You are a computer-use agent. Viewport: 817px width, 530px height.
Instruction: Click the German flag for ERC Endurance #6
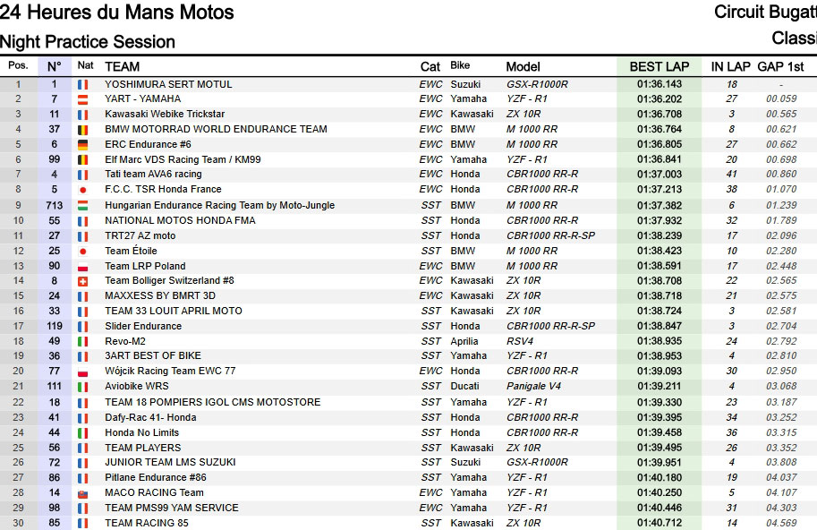pos(83,144)
